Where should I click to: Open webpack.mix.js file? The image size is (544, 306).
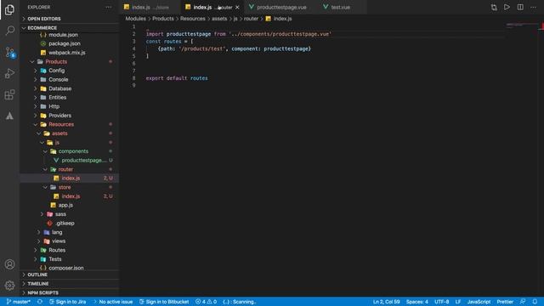click(70, 53)
